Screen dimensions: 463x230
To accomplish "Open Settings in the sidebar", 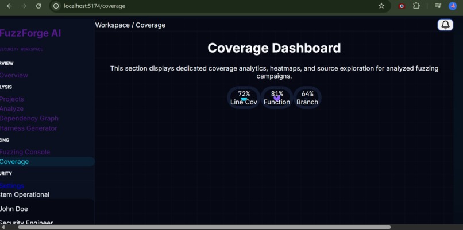I will coord(12,186).
